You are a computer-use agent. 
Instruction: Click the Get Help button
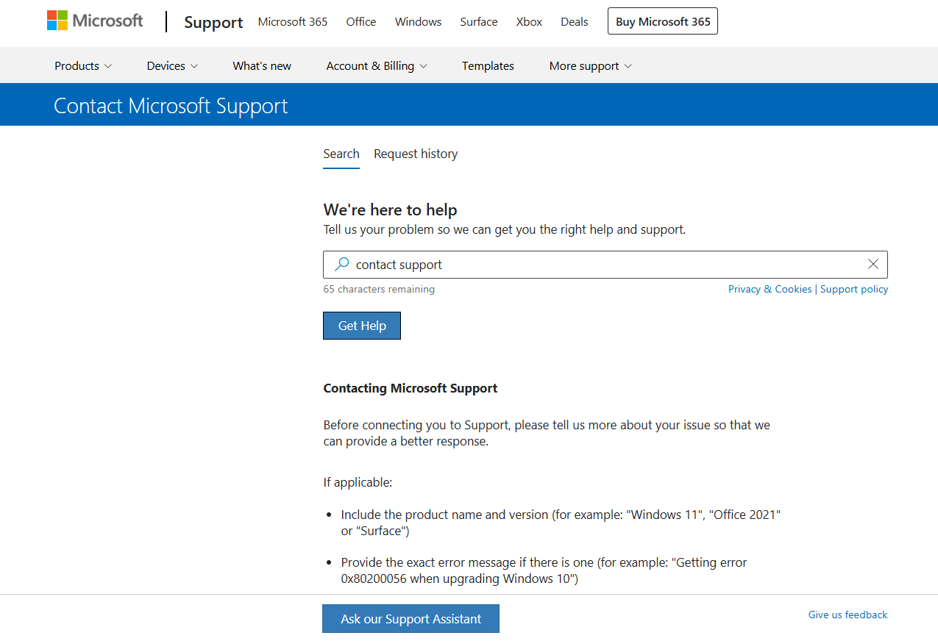362,326
